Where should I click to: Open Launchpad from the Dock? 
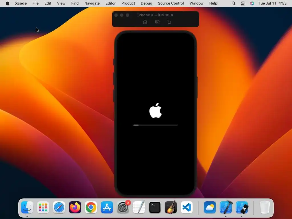pyautogui.click(x=43, y=207)
